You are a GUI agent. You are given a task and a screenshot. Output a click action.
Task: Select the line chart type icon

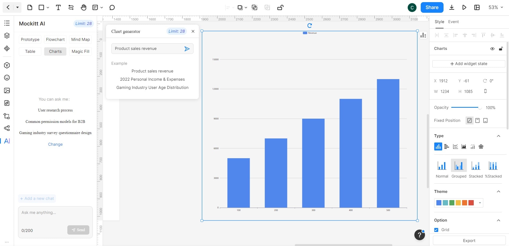(x=455, y=146)
